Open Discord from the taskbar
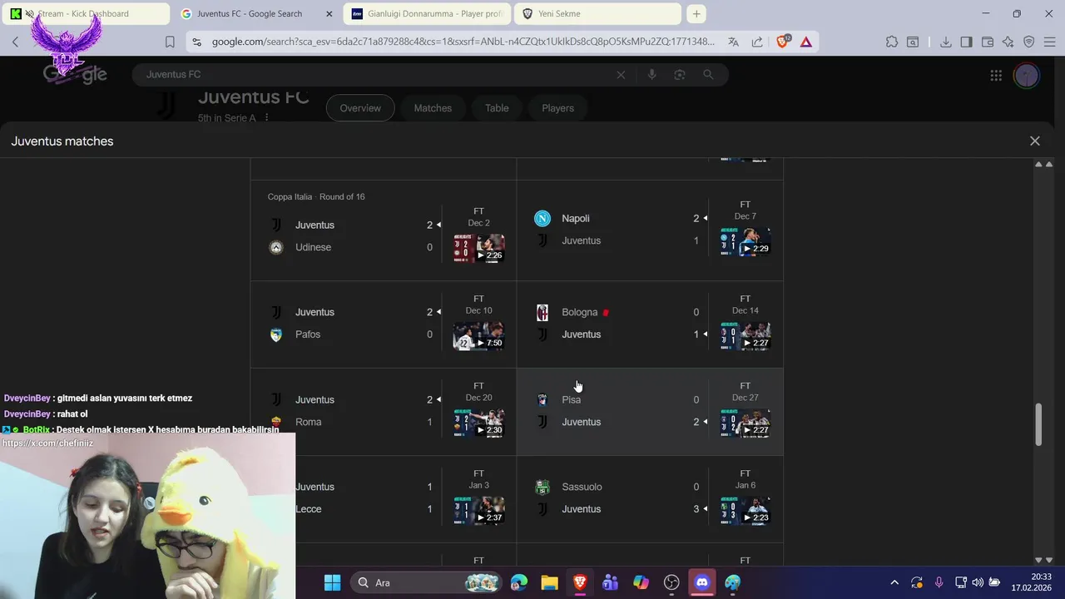This screenshot has width=1065, height=599. 701,582
